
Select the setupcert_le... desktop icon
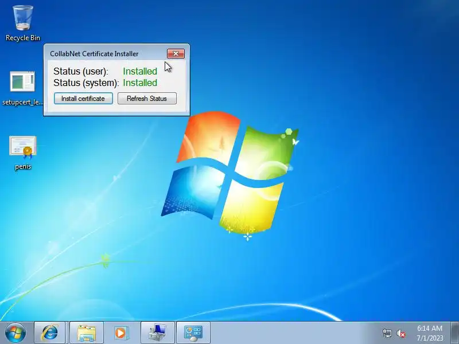[x=22, y=88]
